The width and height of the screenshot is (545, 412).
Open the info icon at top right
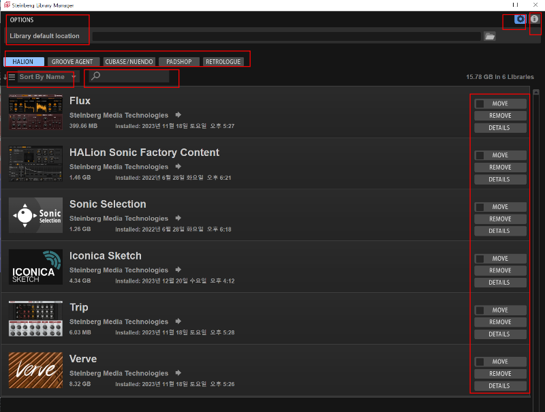535,19
